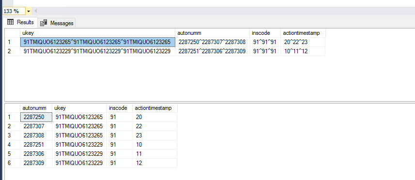The height and width of the screenshot is (180, 415).
Task: Select inscode column header in bottom grid
Action: (120, 108)
